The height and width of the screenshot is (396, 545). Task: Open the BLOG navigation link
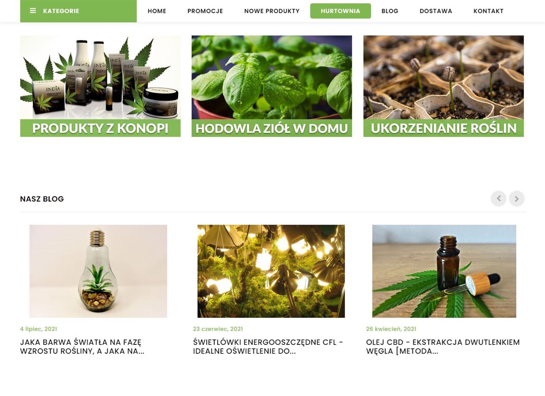(x=390, y=11)
